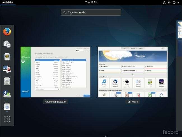
Task: Launch Firefox from the dash
Action: tap(7, 32)
